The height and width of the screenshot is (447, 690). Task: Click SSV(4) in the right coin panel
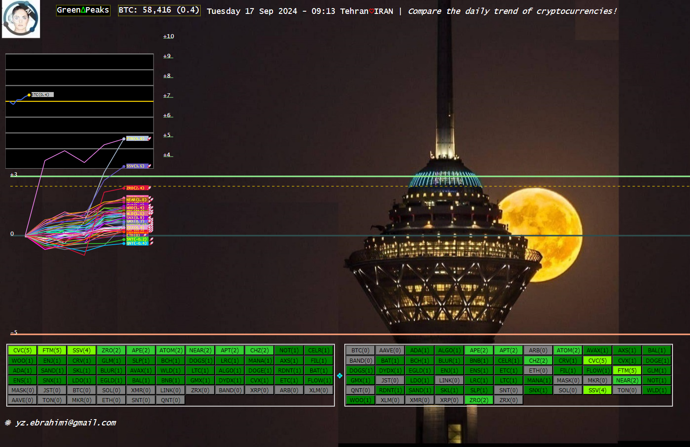pos(598,390)
